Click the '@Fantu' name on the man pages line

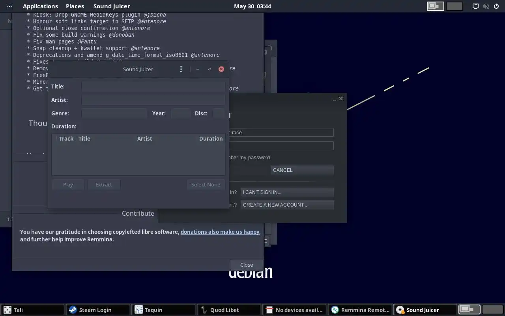click(x=87, y=41)
